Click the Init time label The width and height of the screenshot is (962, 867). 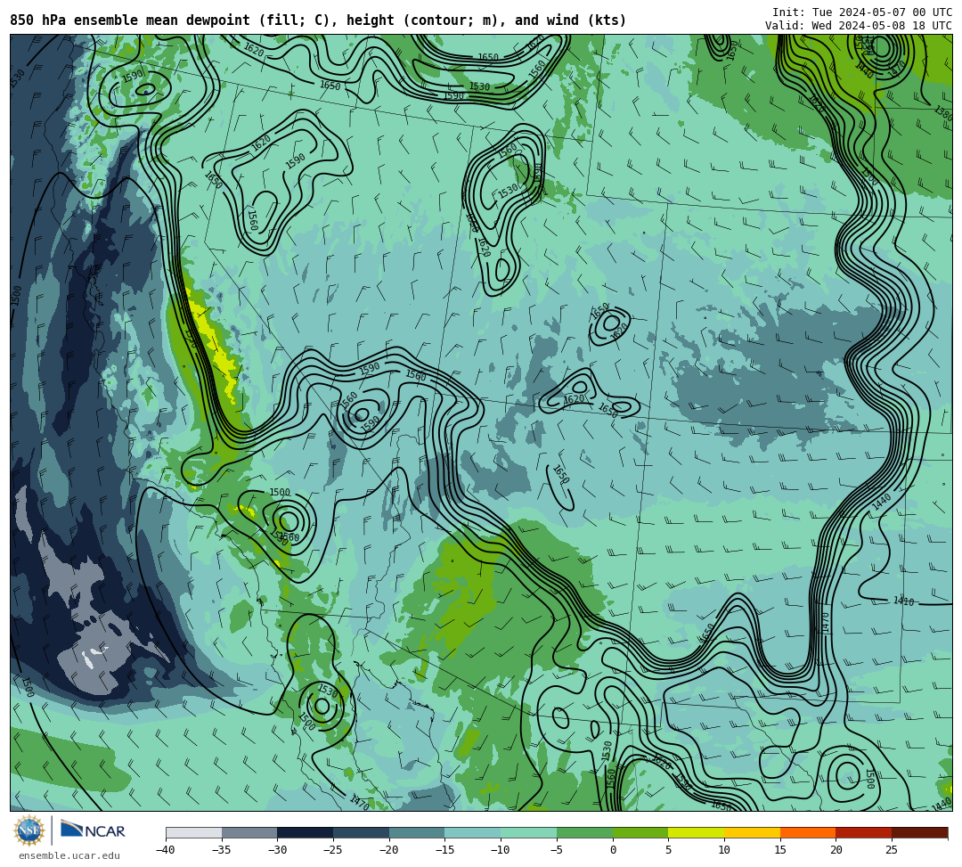click(862, 12)
